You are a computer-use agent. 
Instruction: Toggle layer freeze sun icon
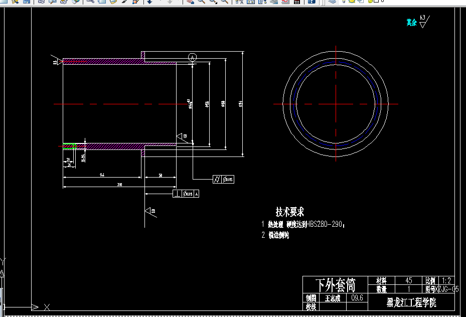(x=352, y=1)
